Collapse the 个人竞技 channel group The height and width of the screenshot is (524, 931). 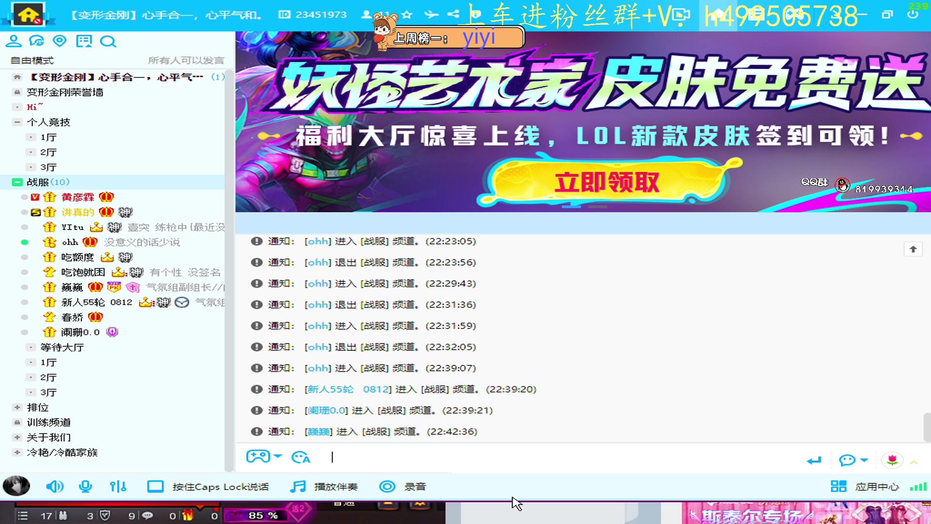tap(17, 122)
